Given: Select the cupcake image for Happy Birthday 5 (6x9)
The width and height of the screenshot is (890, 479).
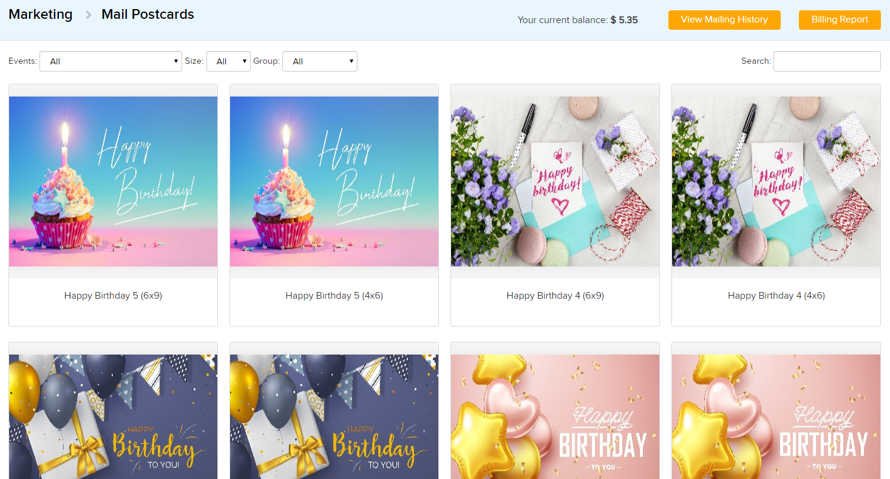Looking at the screenshot, I should 113,182.
